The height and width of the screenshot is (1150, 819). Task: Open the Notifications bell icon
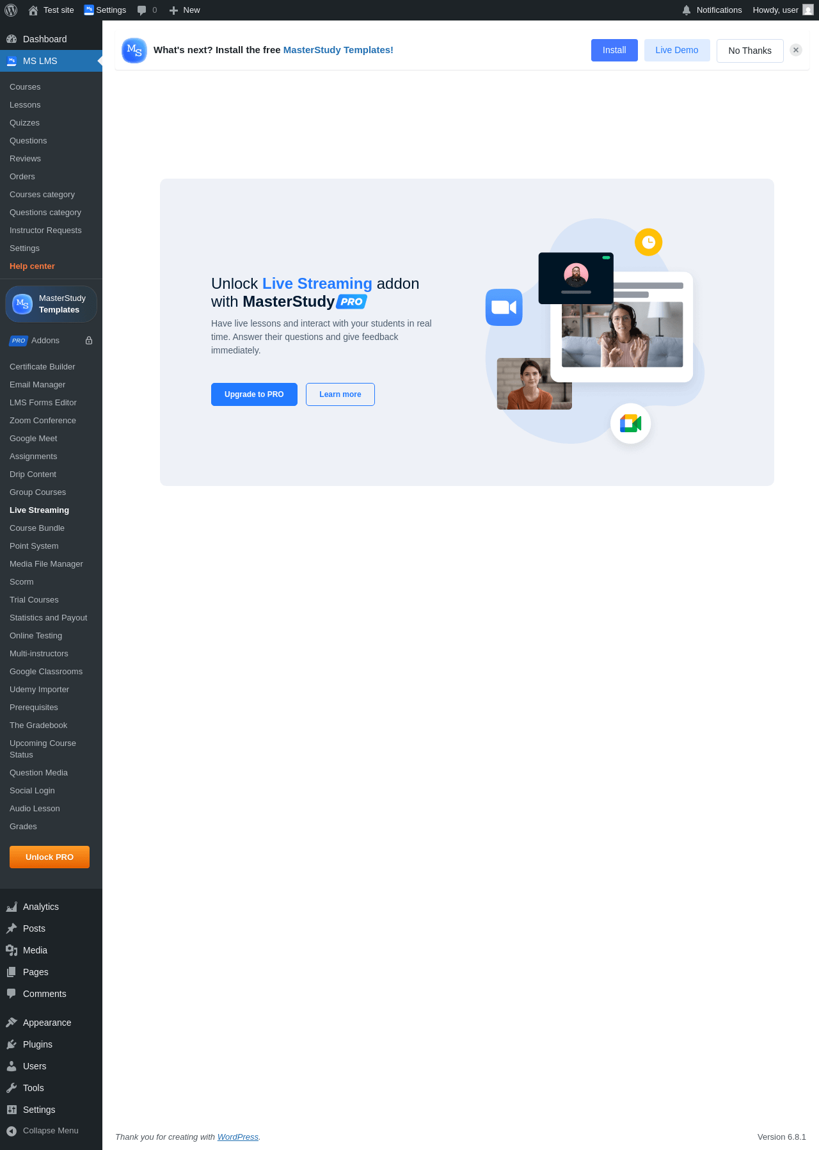pyautogui.click(x=687, y=10)
